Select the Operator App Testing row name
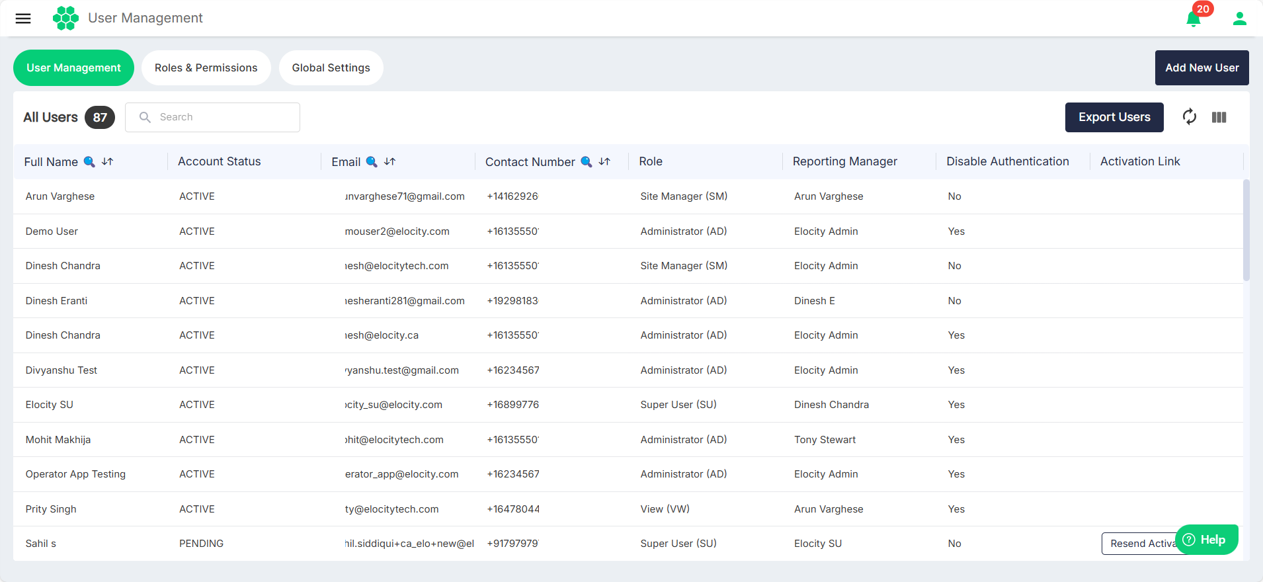The height and width of the screenshot is (582, 1263). click(x=75, y=474)
